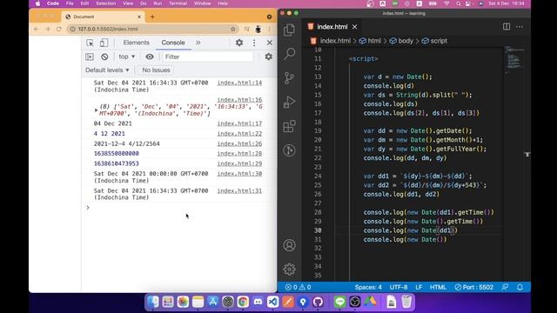
Task: Open the DevTools customize menu
Action: [254, 43]
